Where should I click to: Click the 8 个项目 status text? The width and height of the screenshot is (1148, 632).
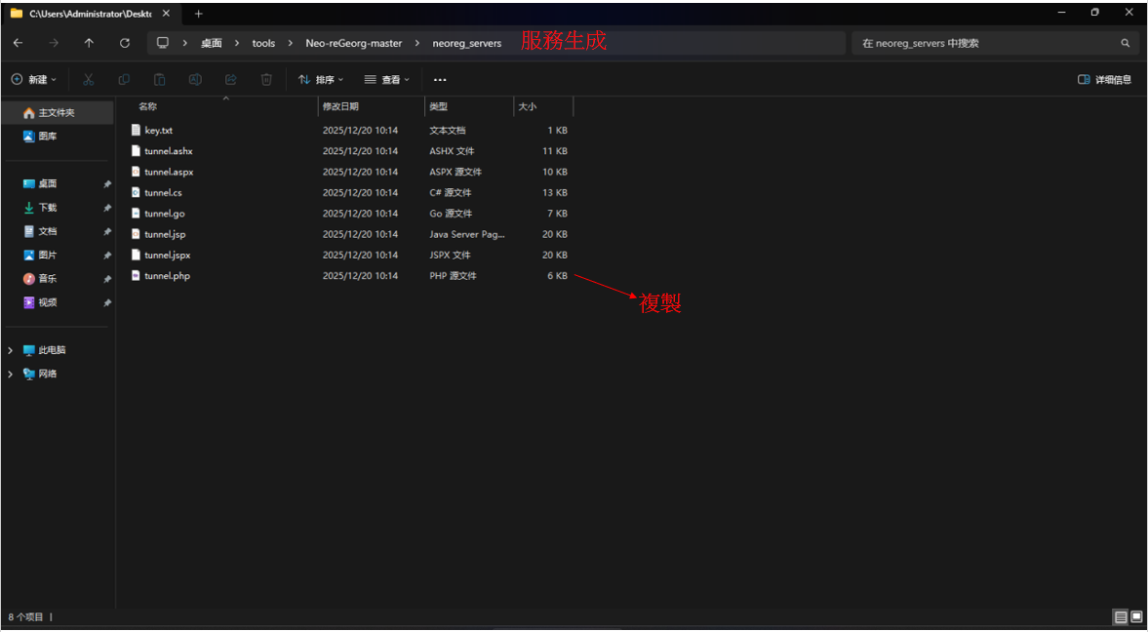click(x=26, y=617)
